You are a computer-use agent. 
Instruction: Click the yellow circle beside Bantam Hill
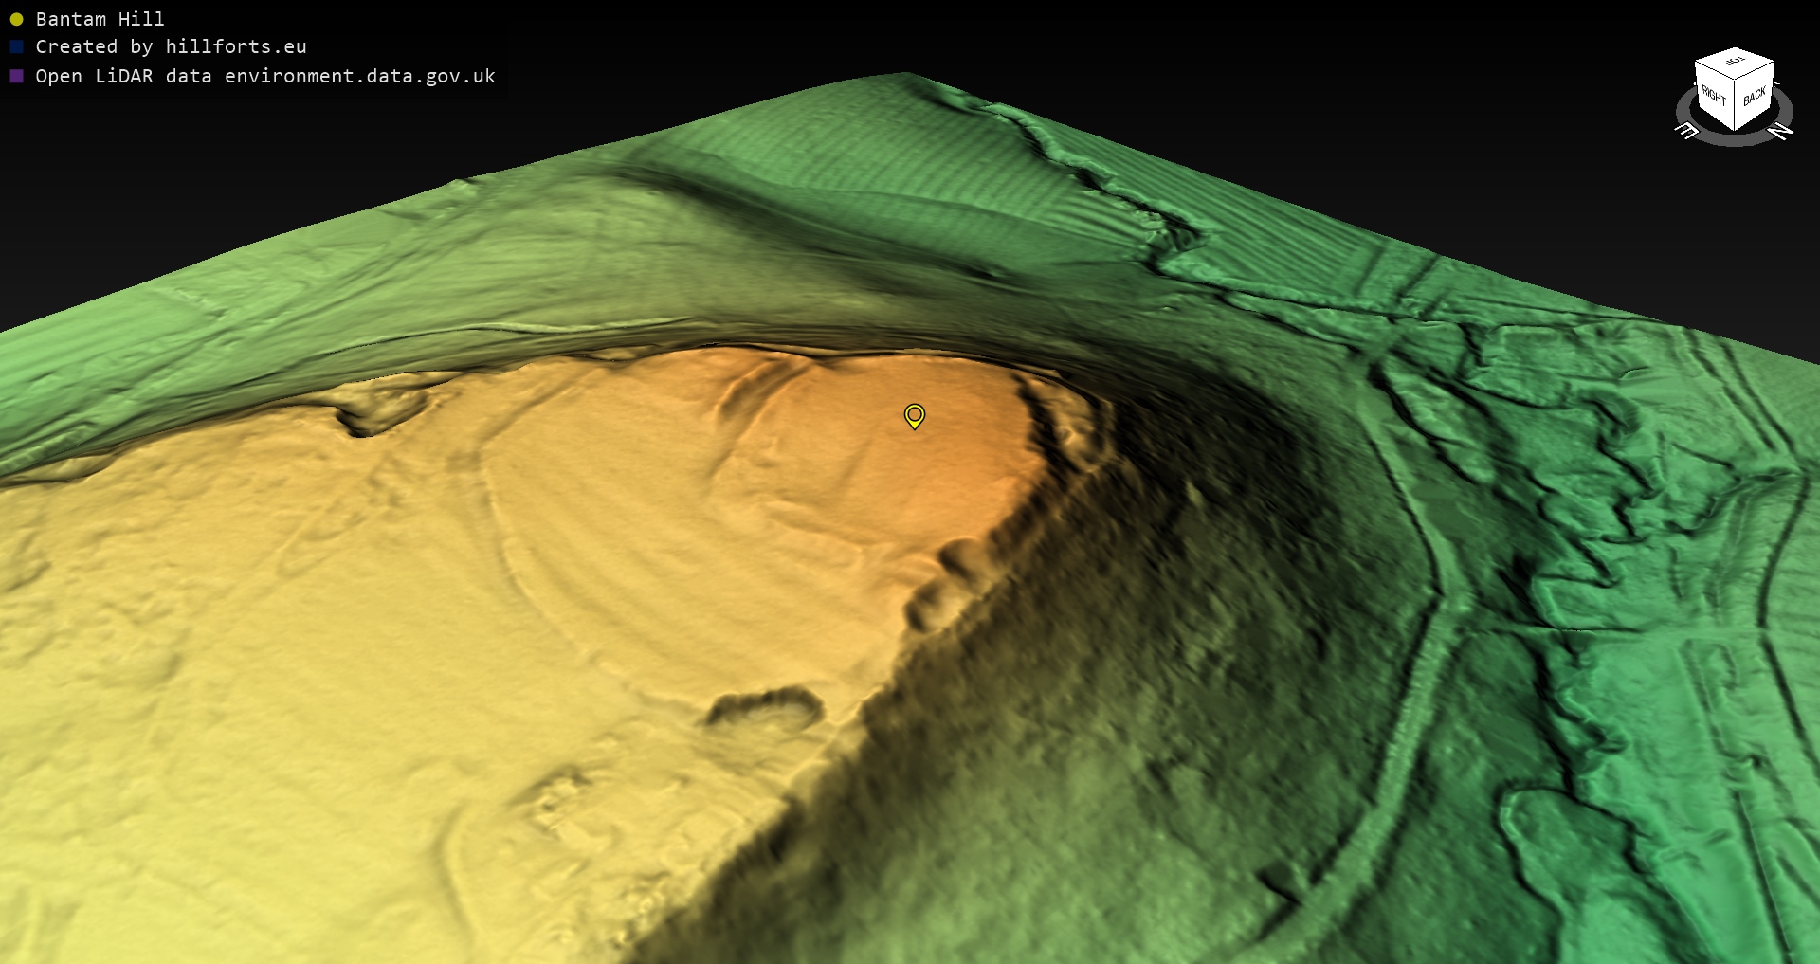[x=16, y=19]
